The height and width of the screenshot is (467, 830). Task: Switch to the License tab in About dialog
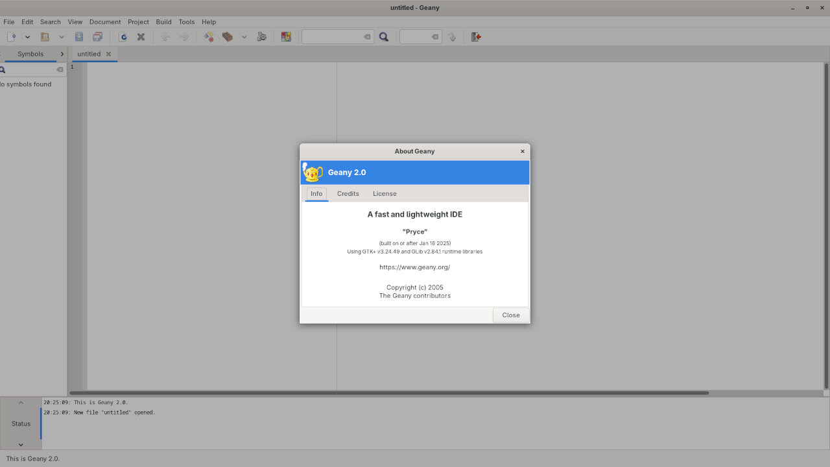(x=385, y=193)
